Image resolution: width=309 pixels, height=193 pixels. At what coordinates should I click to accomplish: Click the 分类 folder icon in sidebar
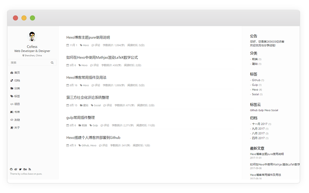[12, 88]
